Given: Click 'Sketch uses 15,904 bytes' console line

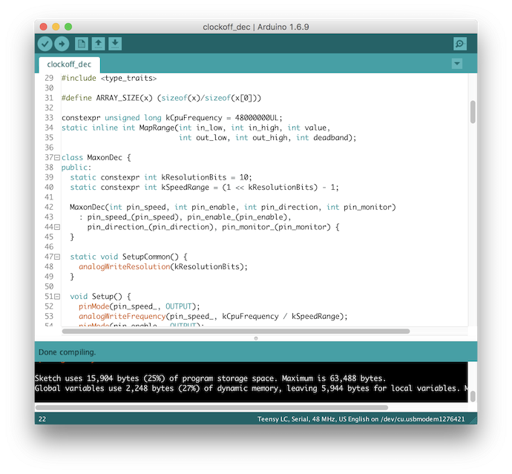Looking at the screenshot, I should [210, 378].
